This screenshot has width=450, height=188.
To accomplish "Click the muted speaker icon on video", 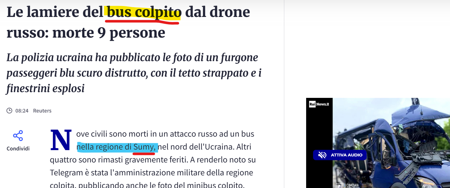I will pos(322,155).
